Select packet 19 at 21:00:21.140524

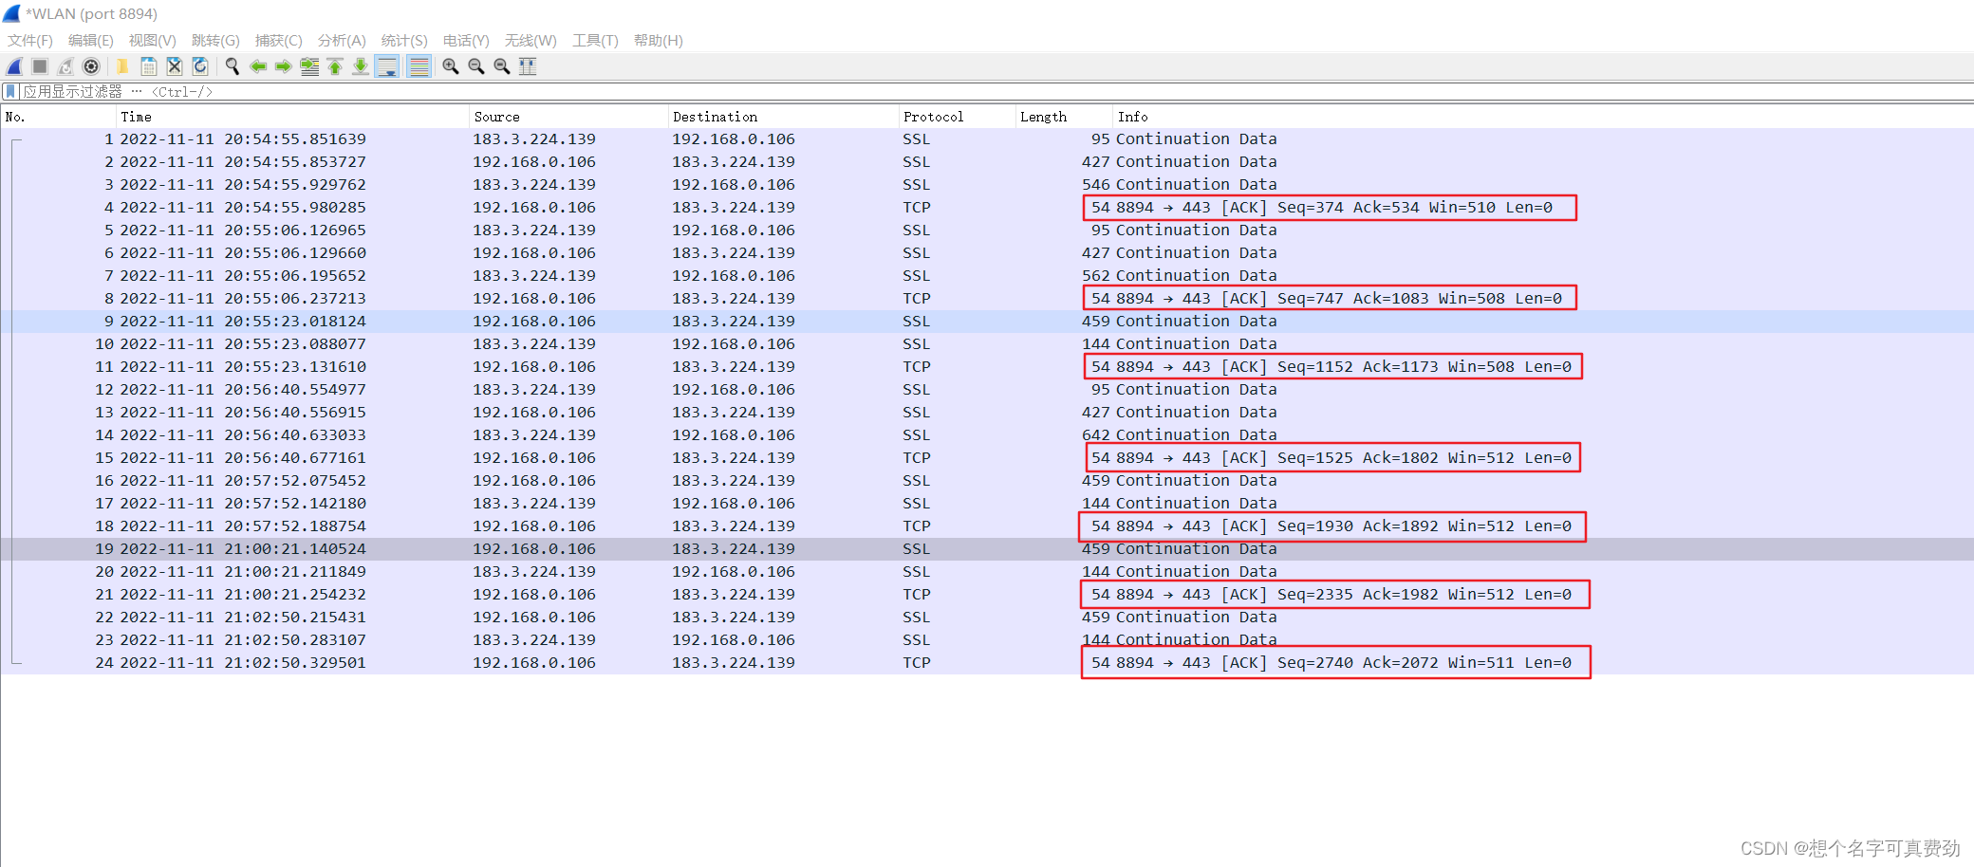(987, 549)
